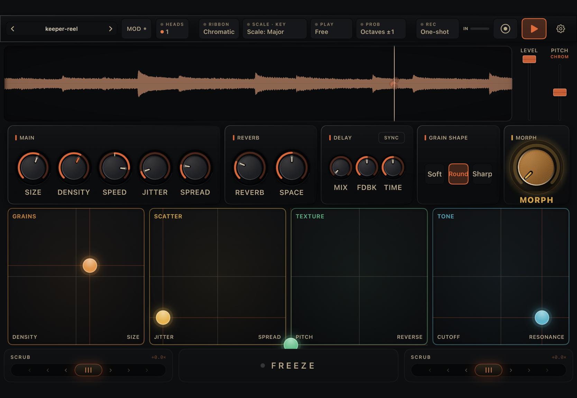Click the IN input level meter
The height and width of the screenshot is (398, 577).
tap(480, 29)
